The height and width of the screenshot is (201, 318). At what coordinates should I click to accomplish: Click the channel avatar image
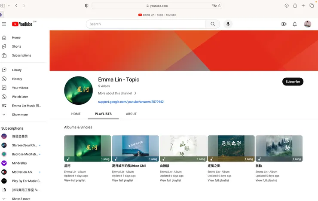tap(79, 91)
